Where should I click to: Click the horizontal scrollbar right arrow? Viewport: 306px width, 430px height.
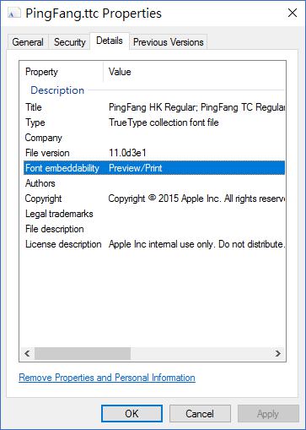[278, 353]
